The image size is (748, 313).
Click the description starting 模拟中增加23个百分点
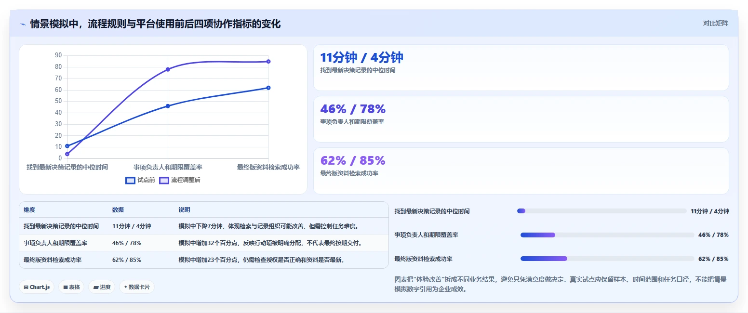coord(261,260)
